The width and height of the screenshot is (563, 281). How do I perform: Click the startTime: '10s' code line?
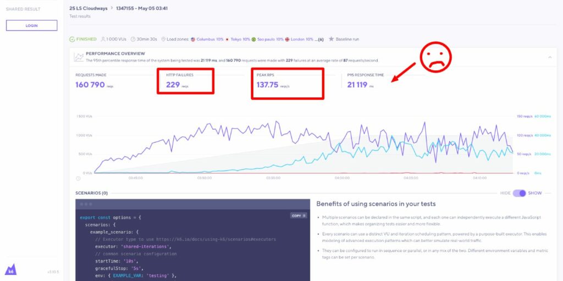[x=117, y=261]
